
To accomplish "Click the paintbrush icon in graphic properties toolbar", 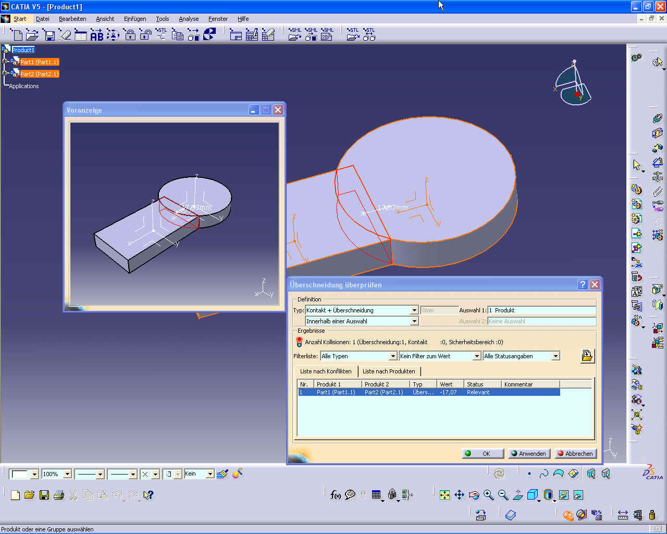I will coord(223,474).
